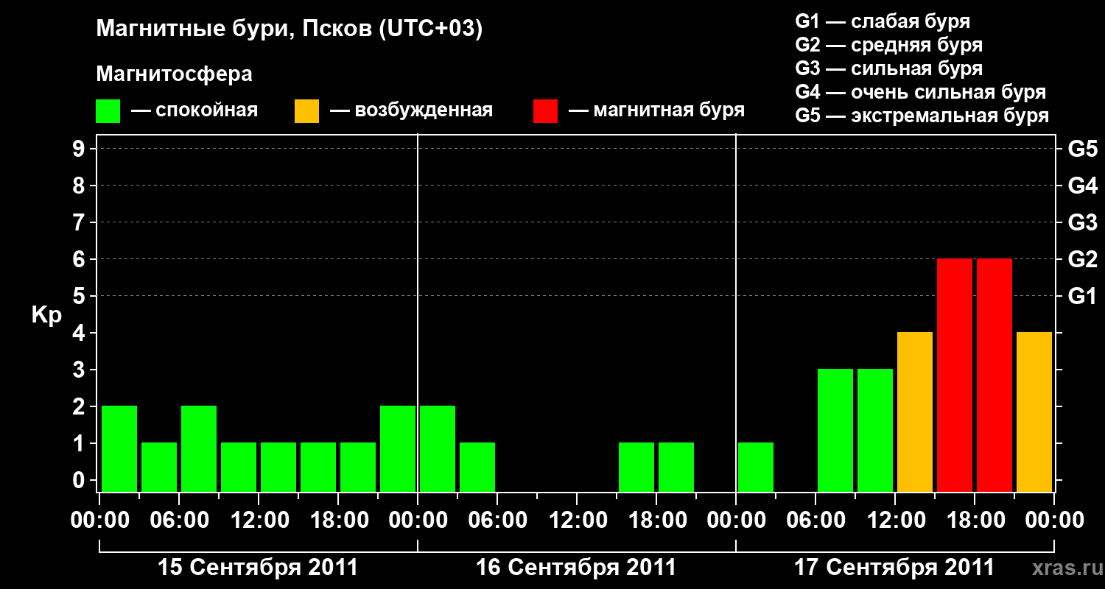Select first green Kp 2 bar on 15 September

(119, 448)
